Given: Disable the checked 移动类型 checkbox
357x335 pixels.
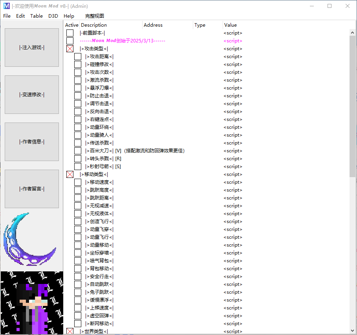Looking at the screenshot, I should [x=70, y=174].
